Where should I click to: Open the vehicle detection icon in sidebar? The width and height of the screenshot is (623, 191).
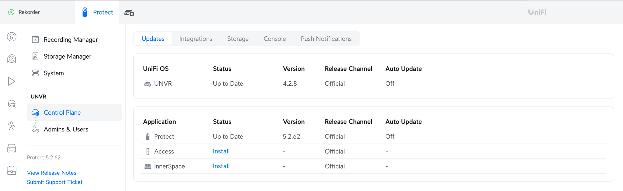12,148
